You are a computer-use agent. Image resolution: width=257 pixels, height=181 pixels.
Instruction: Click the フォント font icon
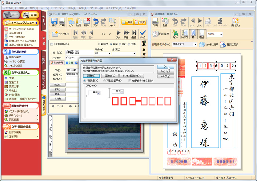(x=175, y=35)
